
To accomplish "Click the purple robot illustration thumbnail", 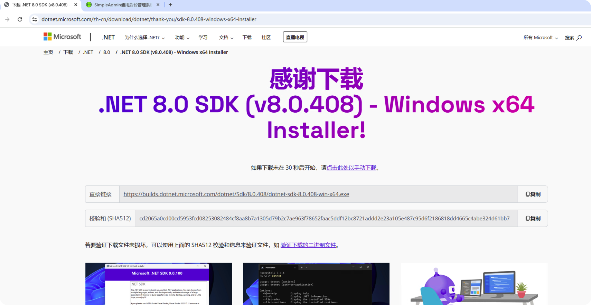I will (474, 284).
